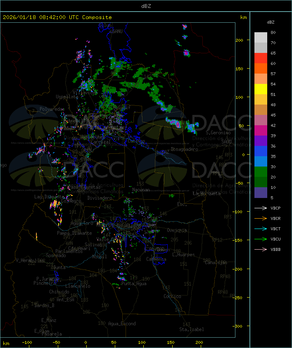Select the Nacunan label on map
292x348 pixels.
[x=141, y=190]
